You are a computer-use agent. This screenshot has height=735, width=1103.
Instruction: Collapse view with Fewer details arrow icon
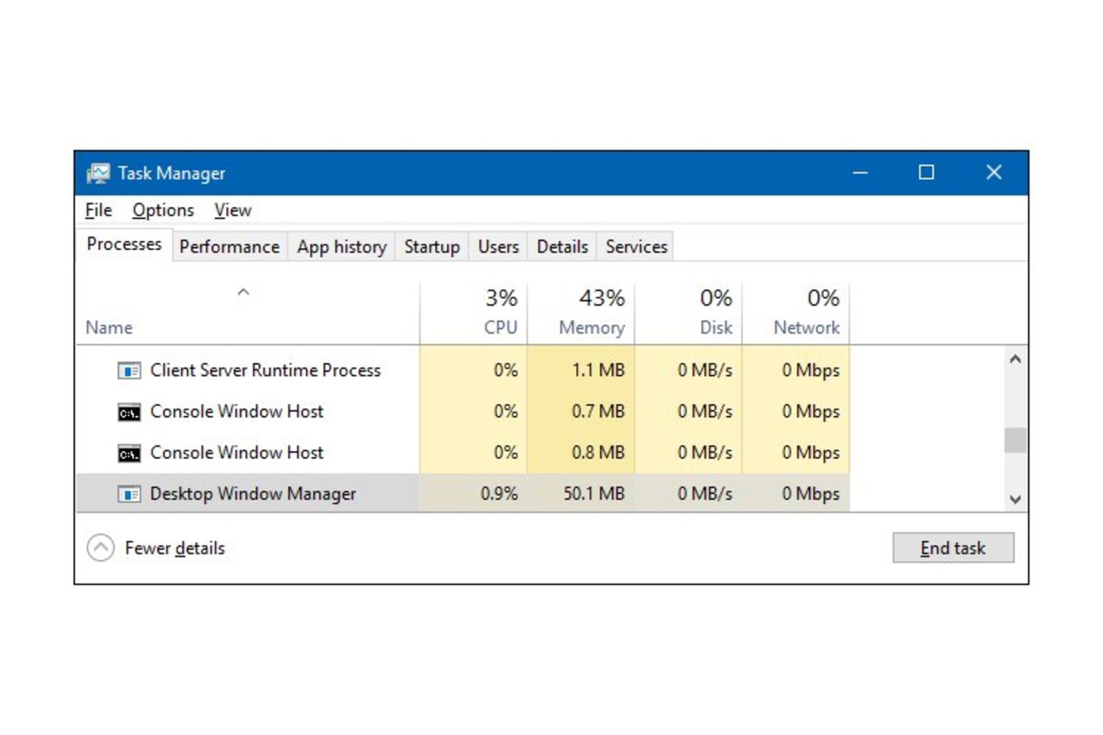(x=101, y=548)
